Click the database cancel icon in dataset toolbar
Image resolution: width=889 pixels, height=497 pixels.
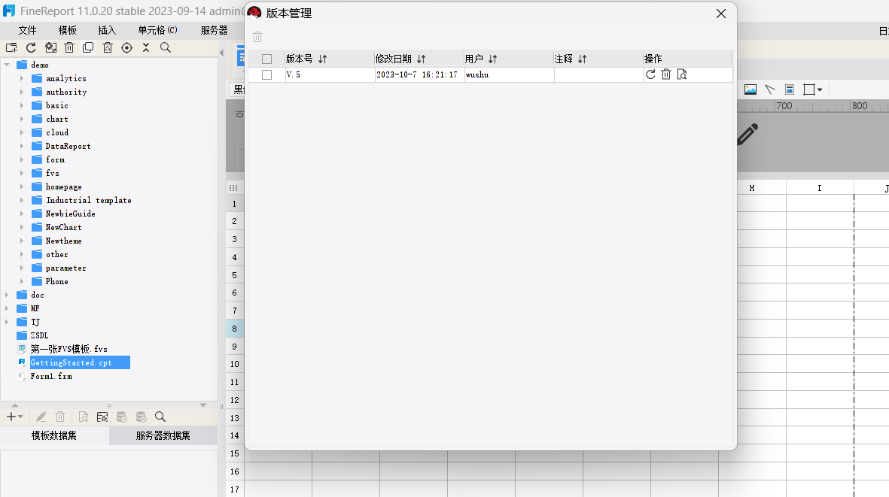coord(142,417)
